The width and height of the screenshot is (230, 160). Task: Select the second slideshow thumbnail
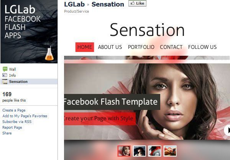(x=140, y=151)
